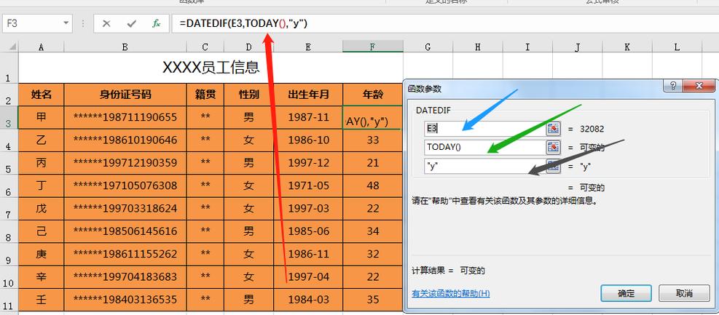
Task: Click ID cell ******199712190359
Action: pyautogui.click(x=125, y=163)
